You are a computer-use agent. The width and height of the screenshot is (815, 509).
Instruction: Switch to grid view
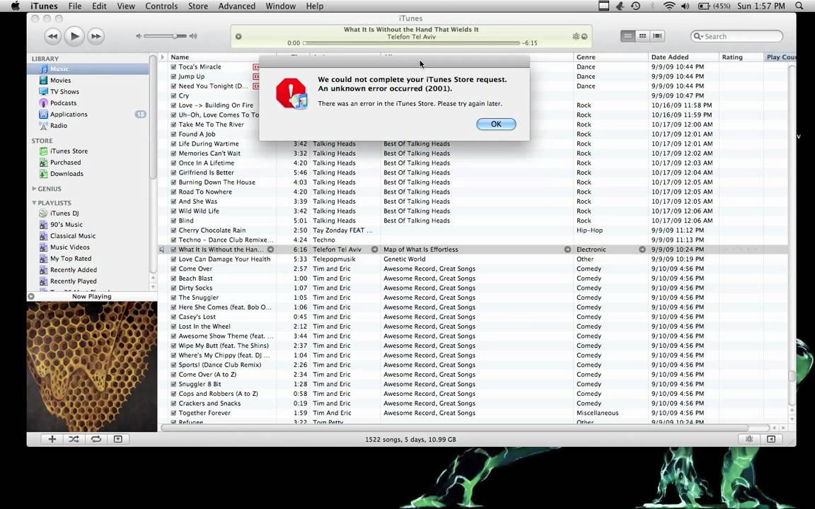642,36
